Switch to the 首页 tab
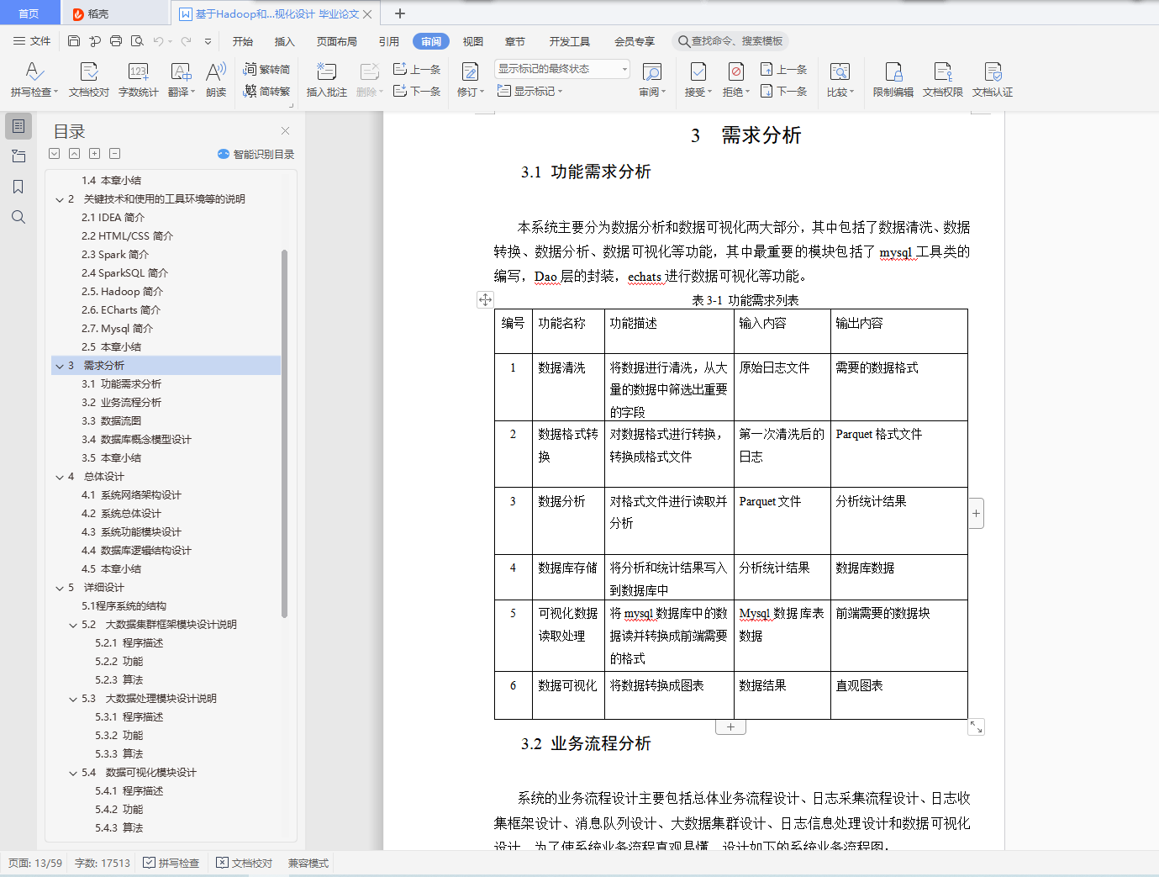This screenshot has width=1159, height=877. [29, 13]
